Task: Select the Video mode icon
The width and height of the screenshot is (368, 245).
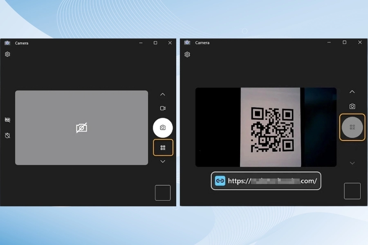Action: (163, 108)
